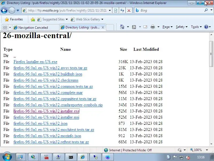Click the cppunittest.tests.tar.gz link
The height and width of the screenshot is (161, 214).
(55, 99)
